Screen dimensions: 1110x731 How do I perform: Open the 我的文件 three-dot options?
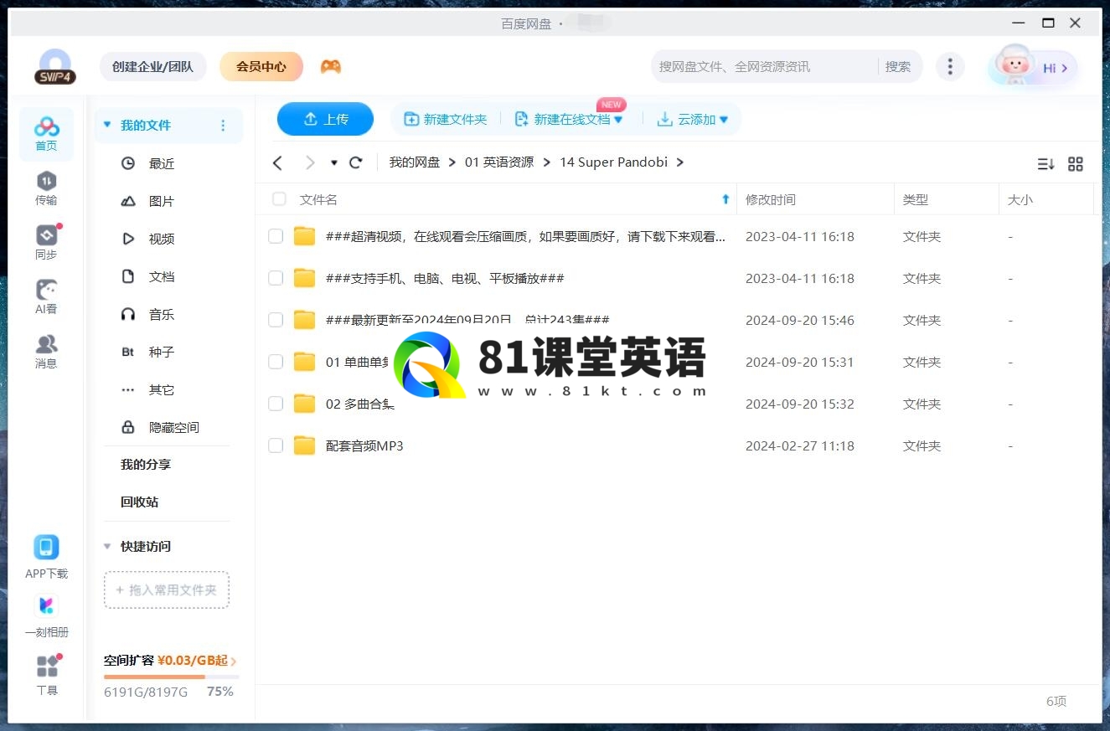coord(223,126)
